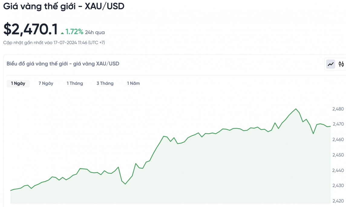Viewport: 346px width, 207px height.
Task: Click the "Giá vàng thế giới - XAU/USD" heading
Action: (64, 6)
